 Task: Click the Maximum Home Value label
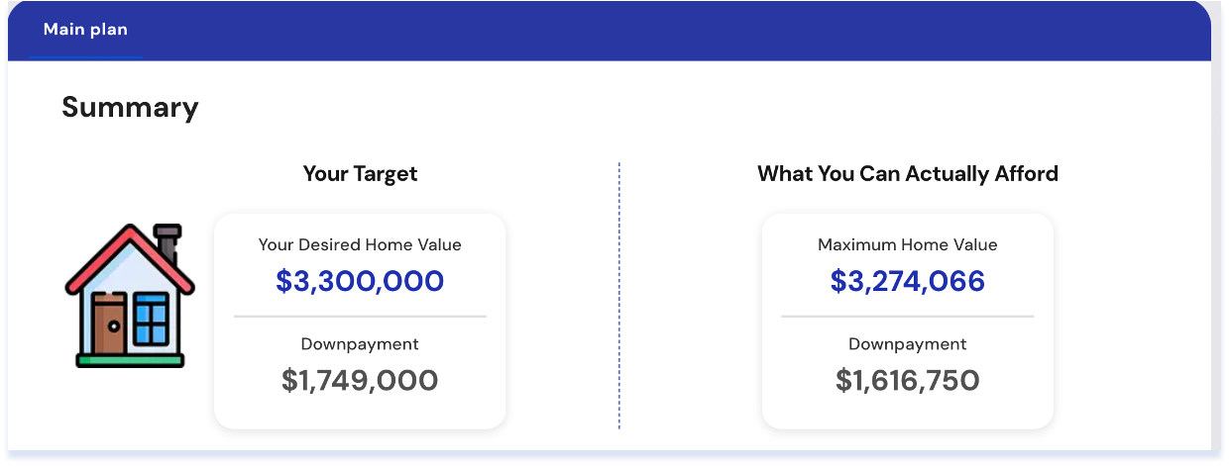click(907, 244)
